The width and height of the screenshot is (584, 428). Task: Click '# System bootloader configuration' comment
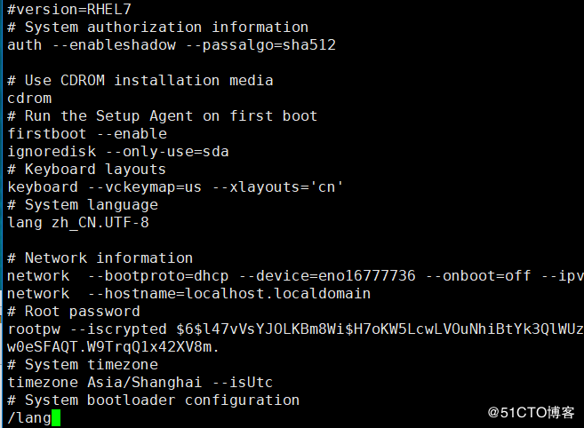(x=154, y=400)
